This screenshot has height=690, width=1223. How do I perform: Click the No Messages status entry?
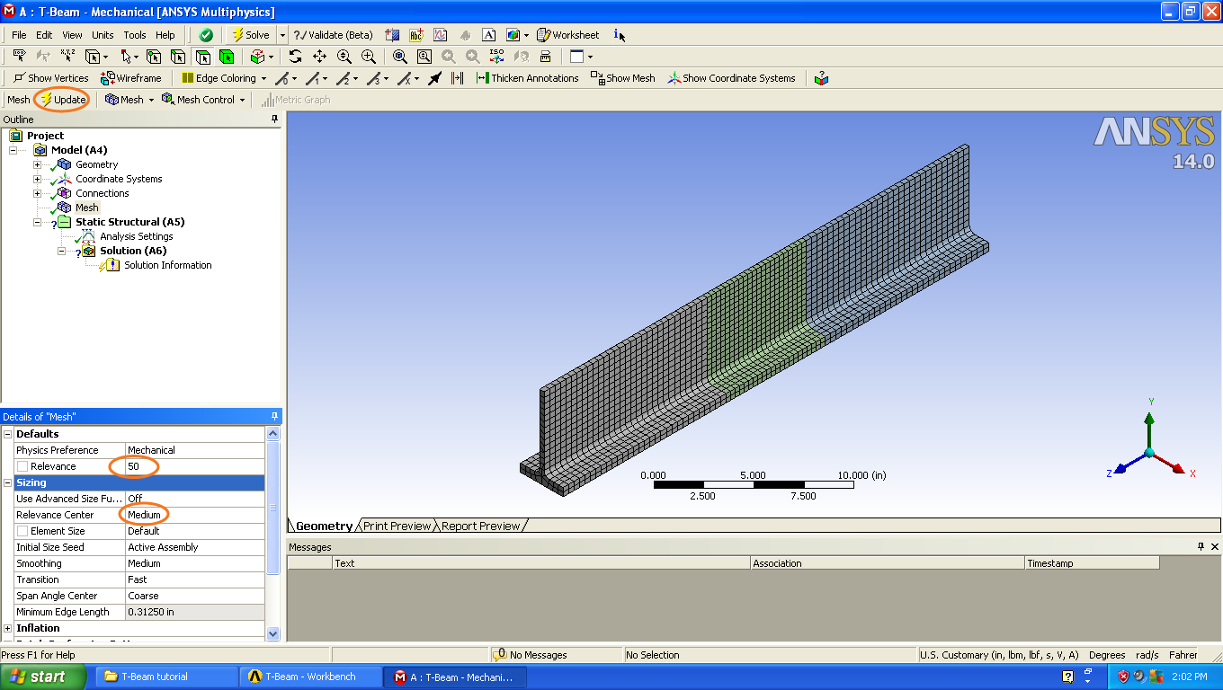[537, 655]
